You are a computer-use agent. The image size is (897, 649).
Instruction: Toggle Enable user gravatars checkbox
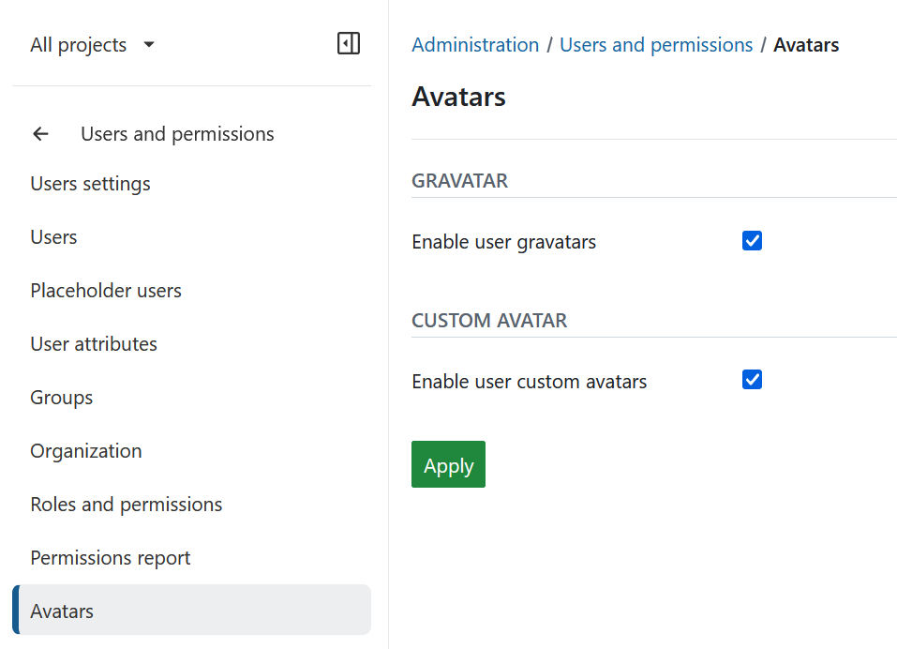coord(752,241)
